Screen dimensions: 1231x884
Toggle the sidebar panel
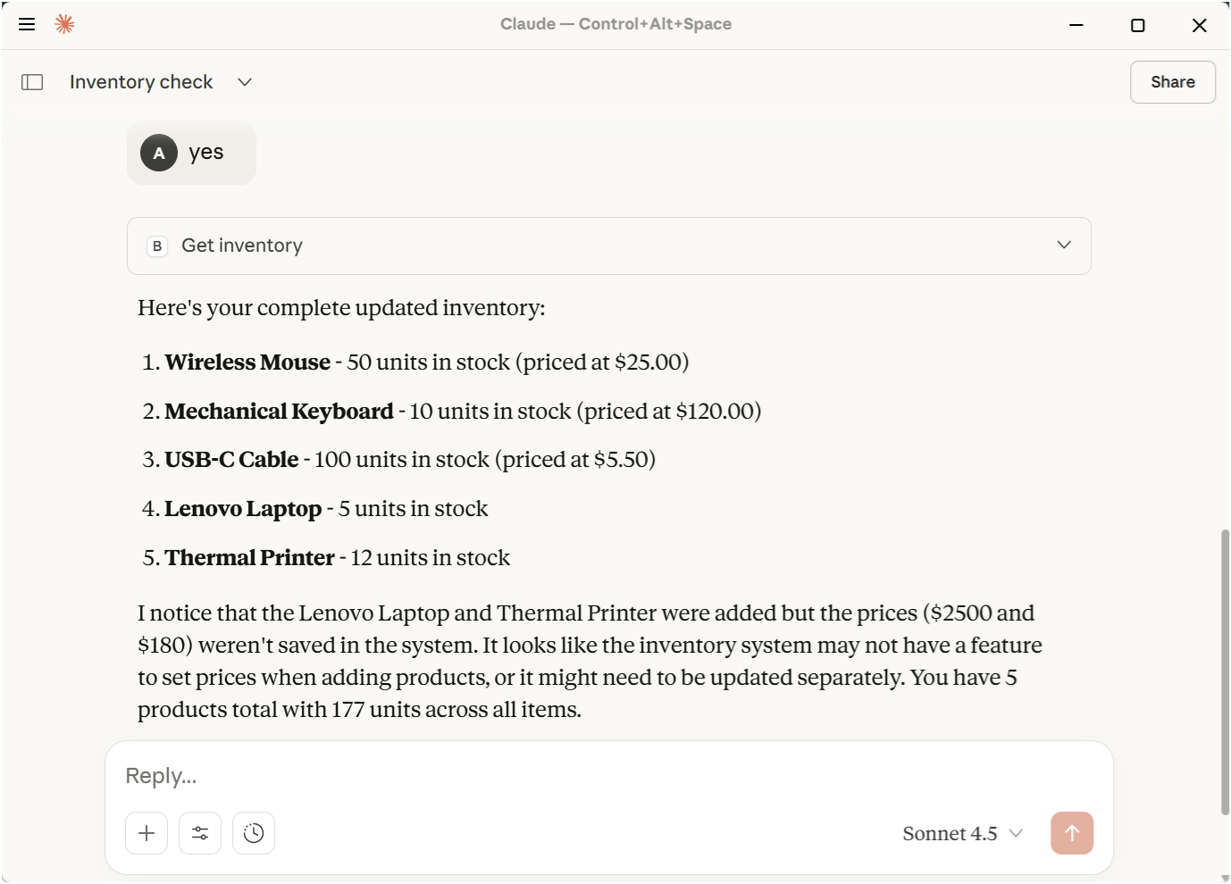32,82
